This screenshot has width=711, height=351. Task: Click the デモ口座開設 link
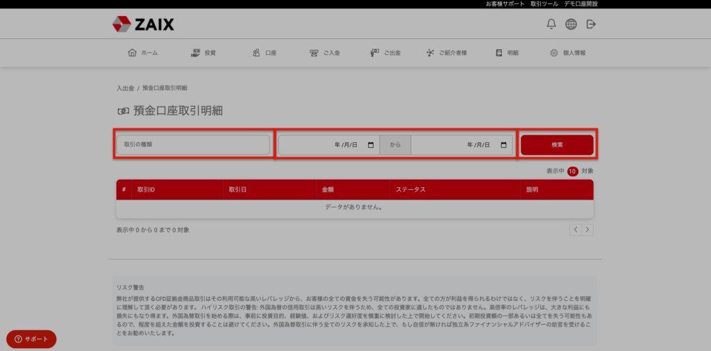pyautogui.click(x=580, y=4)
